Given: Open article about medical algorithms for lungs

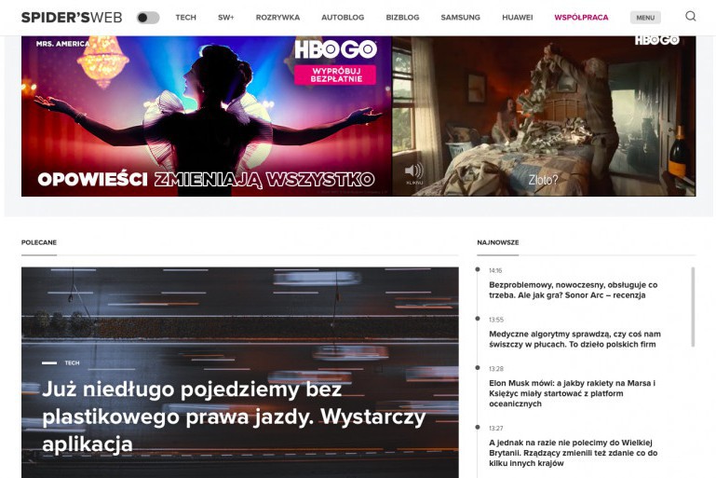Looking at the screenshot, I should tap(573, 339).
